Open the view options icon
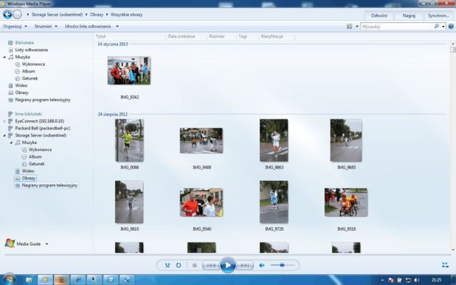The image size is (456, 285). pos(350,27)
